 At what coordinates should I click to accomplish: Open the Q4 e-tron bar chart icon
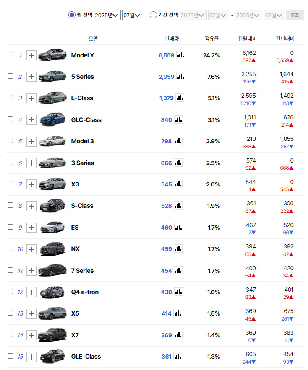178,292
